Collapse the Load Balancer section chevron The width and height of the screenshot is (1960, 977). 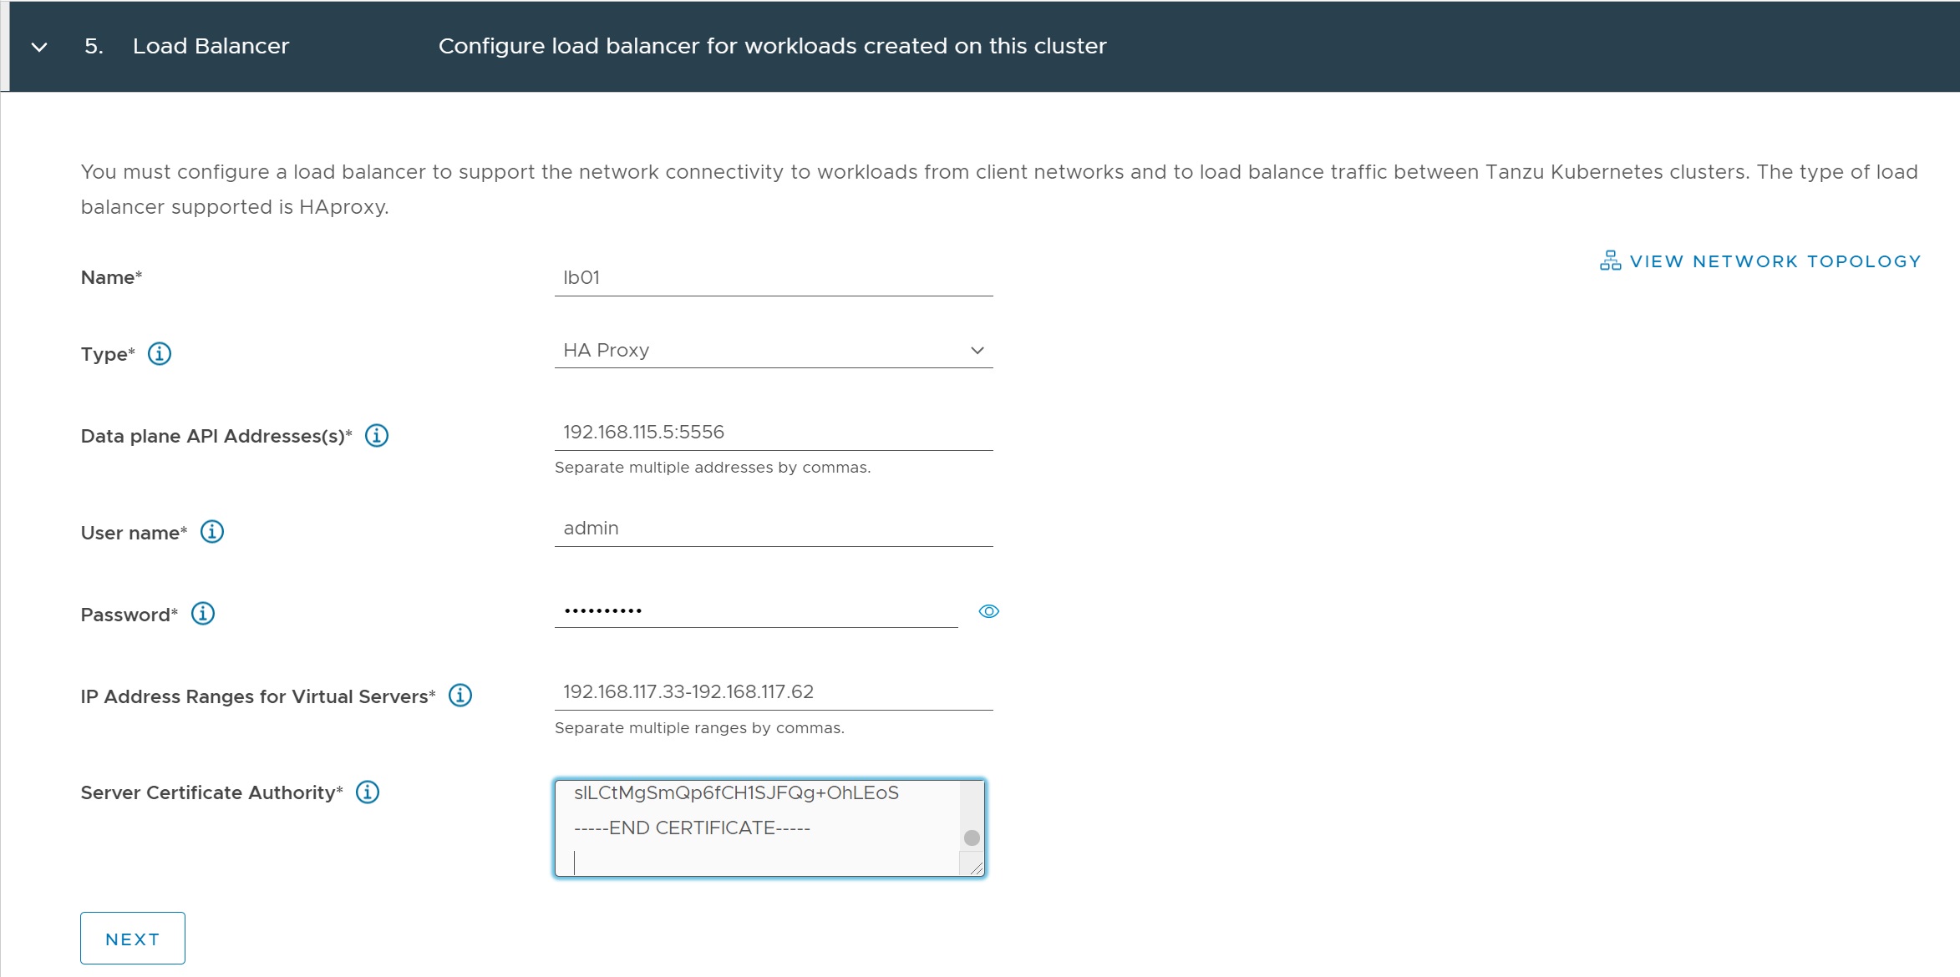pyautogui.click(x=39, y=47)
